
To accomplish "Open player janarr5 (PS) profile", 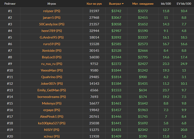I will (52, 17).
